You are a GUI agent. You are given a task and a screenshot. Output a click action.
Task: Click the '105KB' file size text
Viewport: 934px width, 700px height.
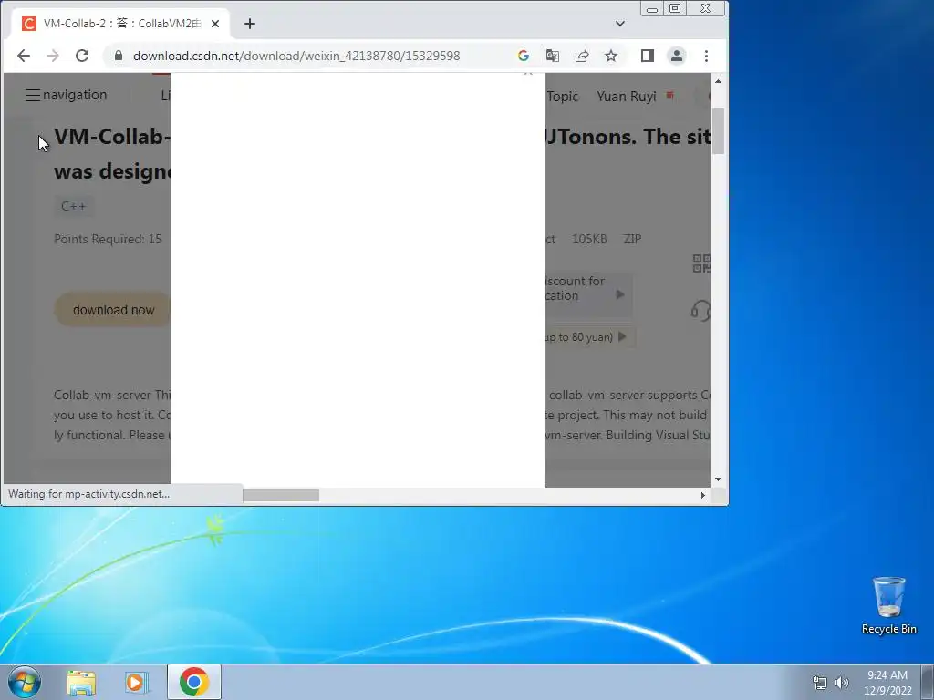(x=589, y=239)
